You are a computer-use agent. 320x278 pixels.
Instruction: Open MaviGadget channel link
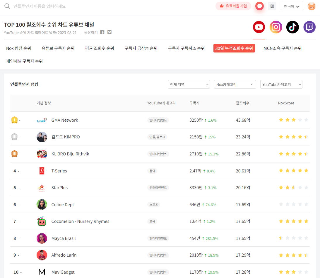(63, 272)
